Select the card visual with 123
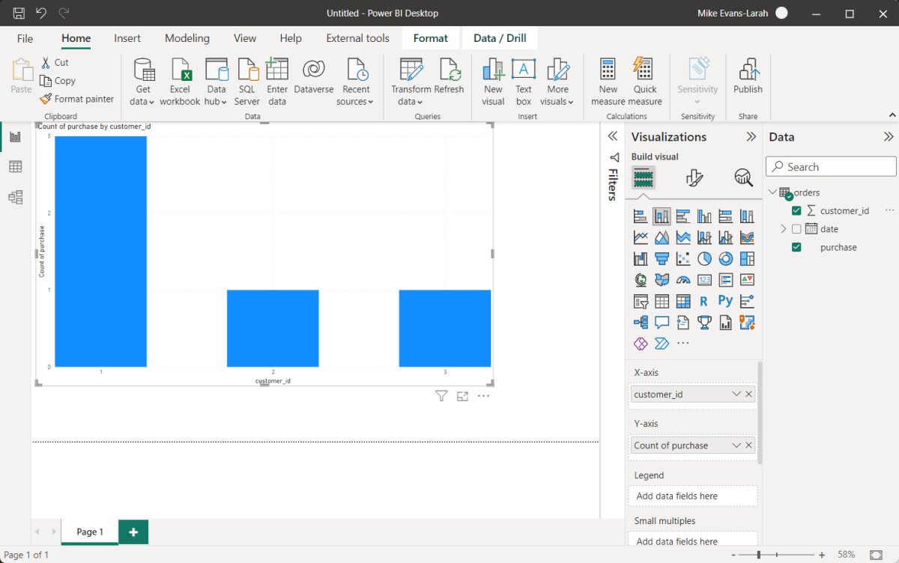The width and height of the screenshot is (899, 563). coord(704,280)
